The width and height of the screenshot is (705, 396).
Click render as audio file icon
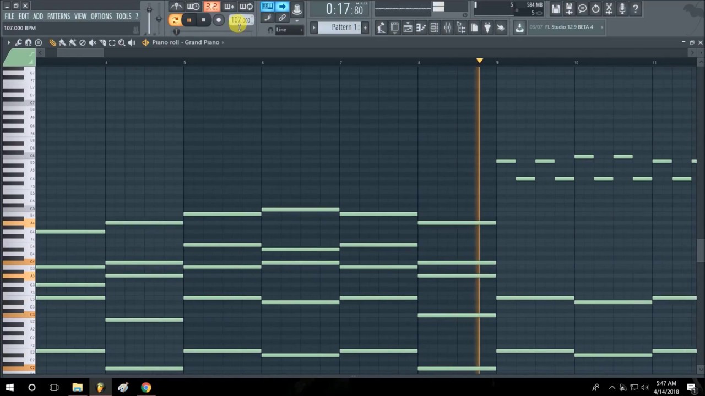[x=569, y=8]
